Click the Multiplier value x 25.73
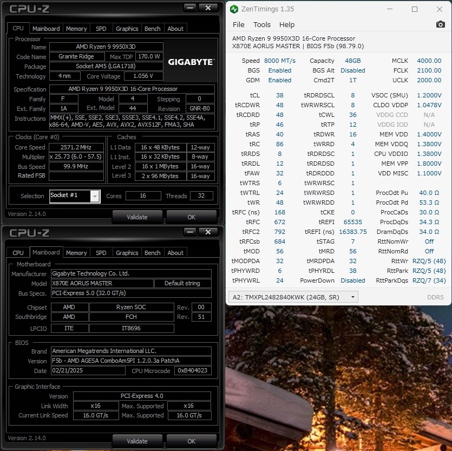This screenshot has height=451, width=452. (x=76, y=156)
